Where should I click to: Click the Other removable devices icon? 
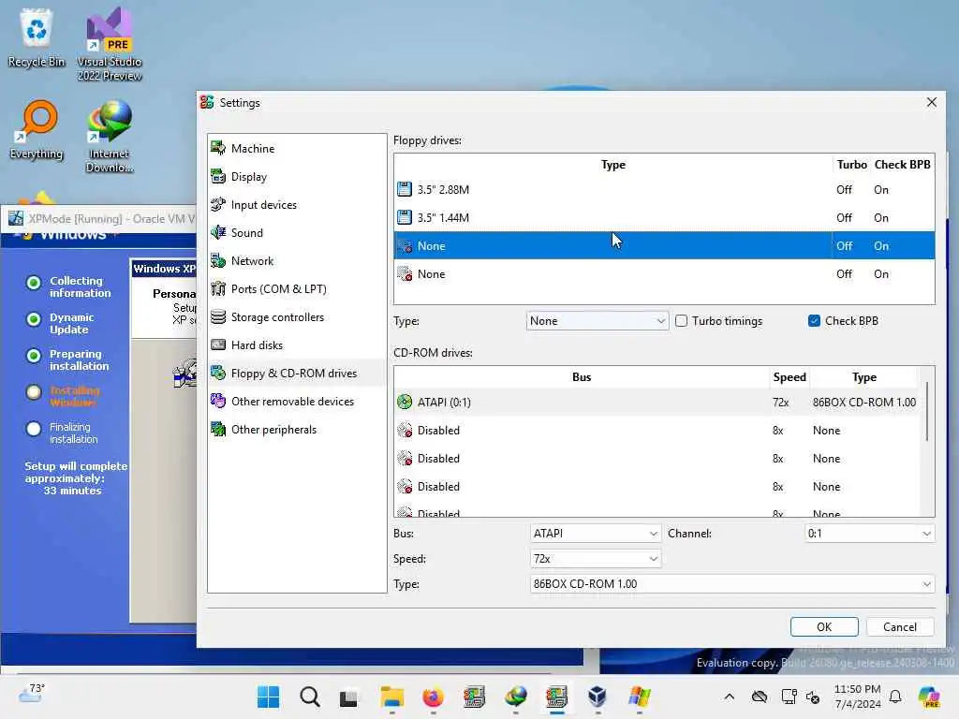point(218,401)
